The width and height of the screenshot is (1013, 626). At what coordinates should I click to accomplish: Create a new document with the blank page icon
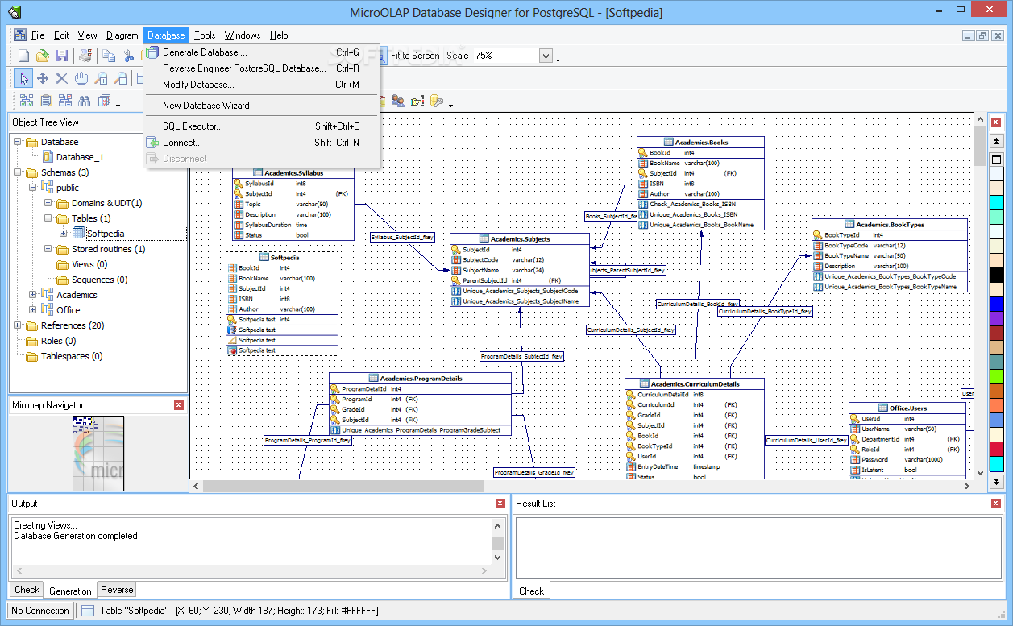[x=23, y=56]
